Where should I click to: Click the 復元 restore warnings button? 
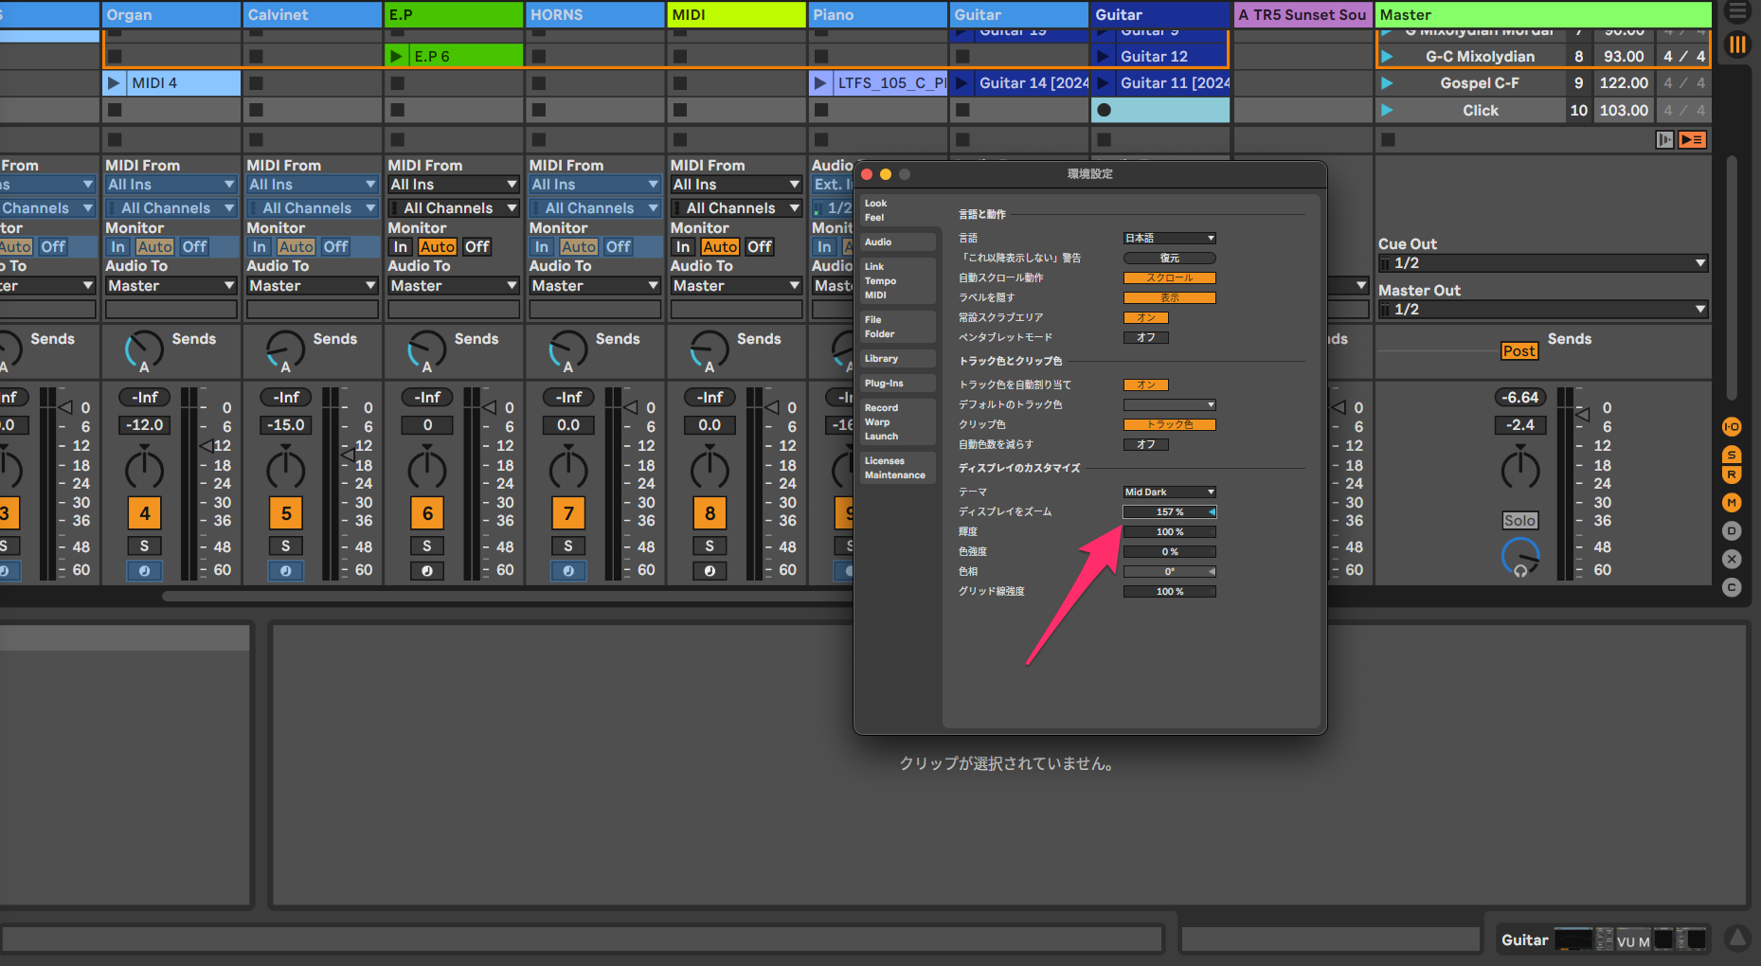[x=1169, y=259]
